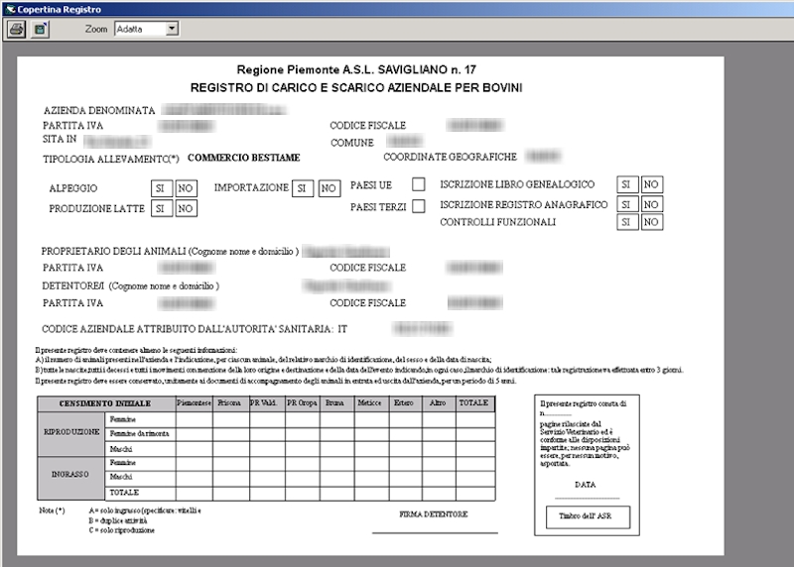Tick the PAESI UE checkbox

[x=418, y=184]
